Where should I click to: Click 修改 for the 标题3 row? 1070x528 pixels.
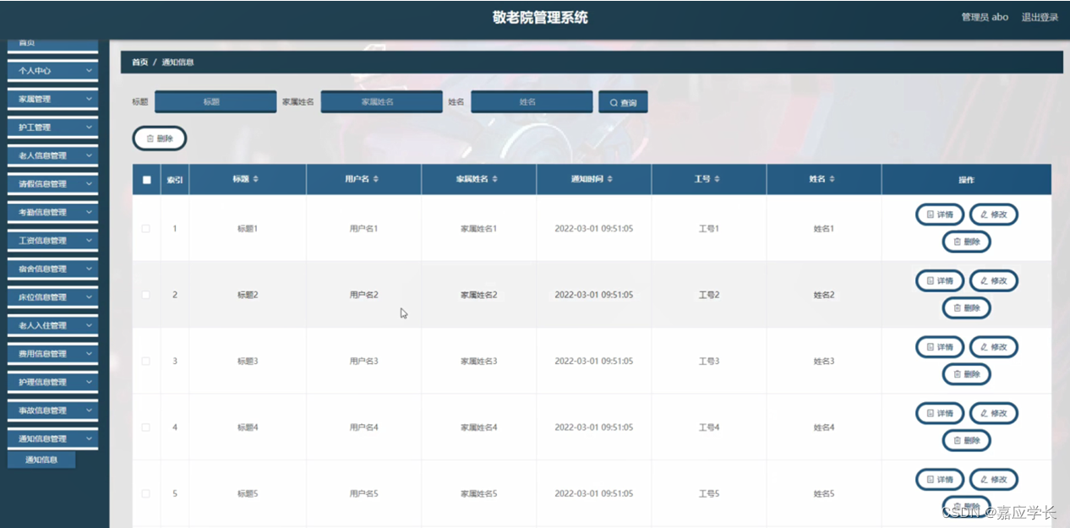[993, 347]
